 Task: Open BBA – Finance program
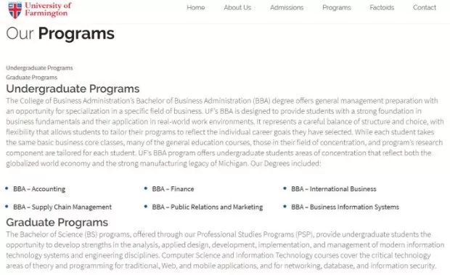click(x=173, y=189)
